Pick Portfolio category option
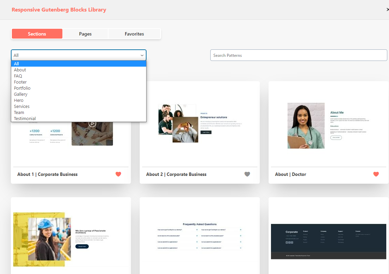 click(x=79, y=88)
